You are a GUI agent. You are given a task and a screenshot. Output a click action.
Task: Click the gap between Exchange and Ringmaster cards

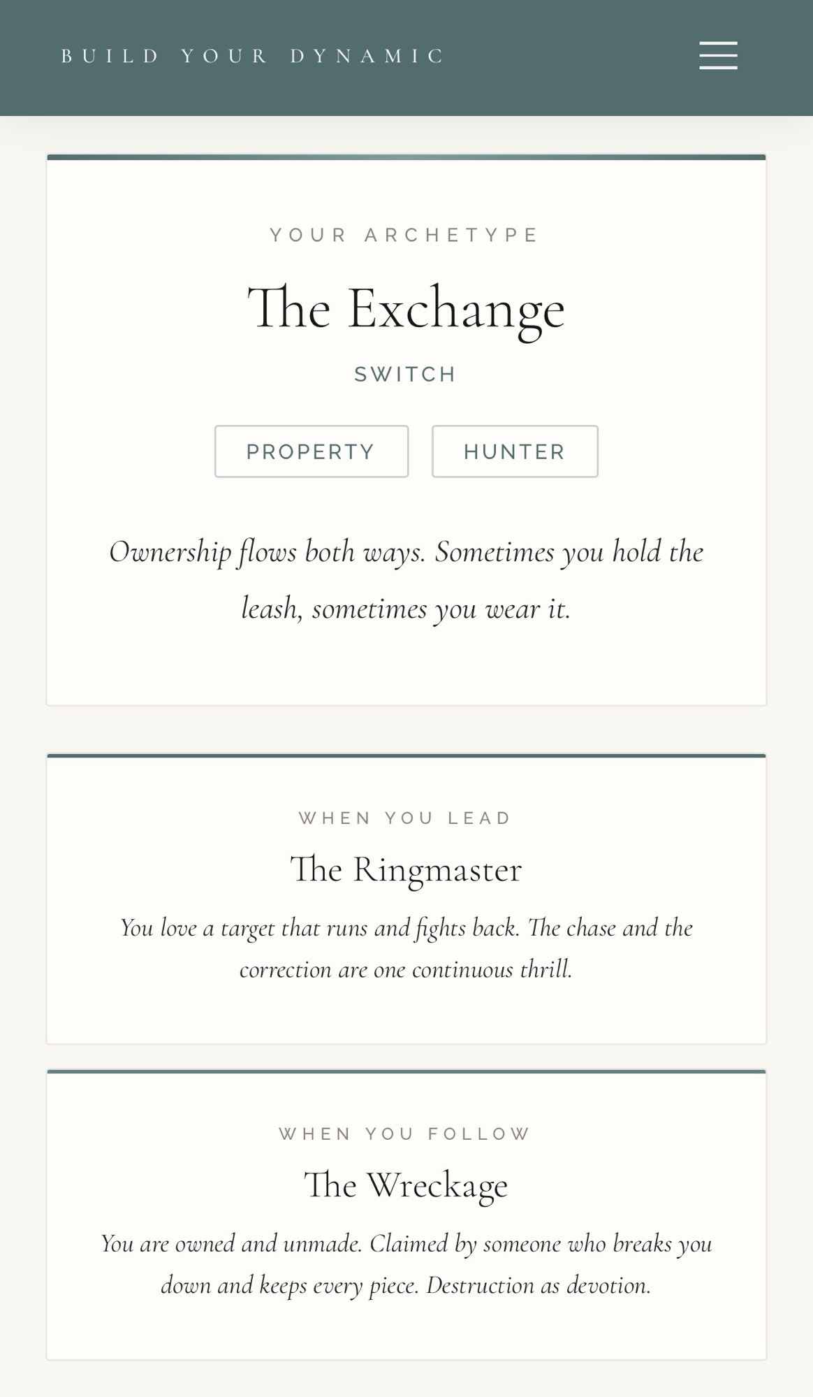(x=406, y=730)
